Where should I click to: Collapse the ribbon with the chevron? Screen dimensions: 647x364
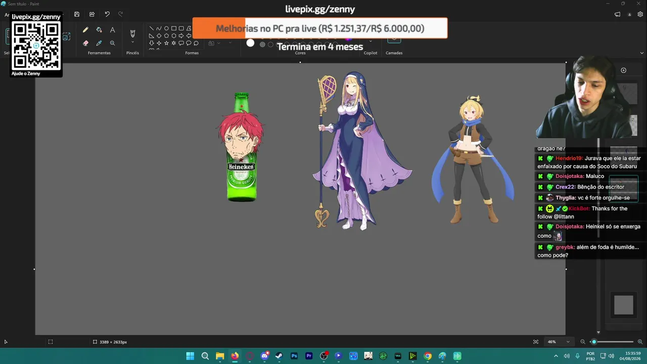tap(642, 53)
